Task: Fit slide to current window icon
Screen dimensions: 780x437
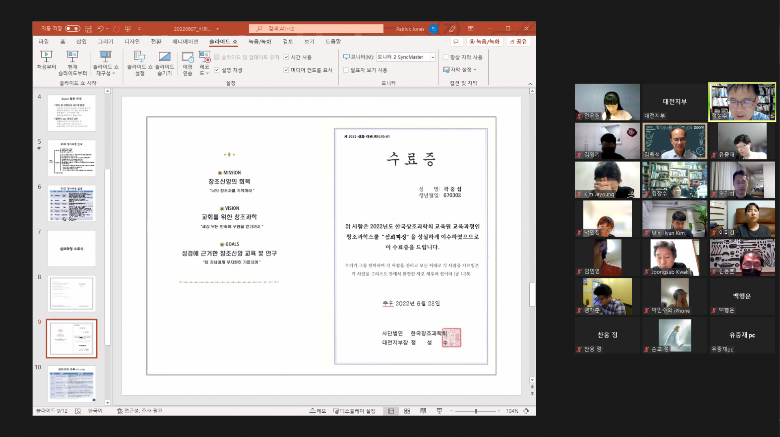Action: point(526,411)
